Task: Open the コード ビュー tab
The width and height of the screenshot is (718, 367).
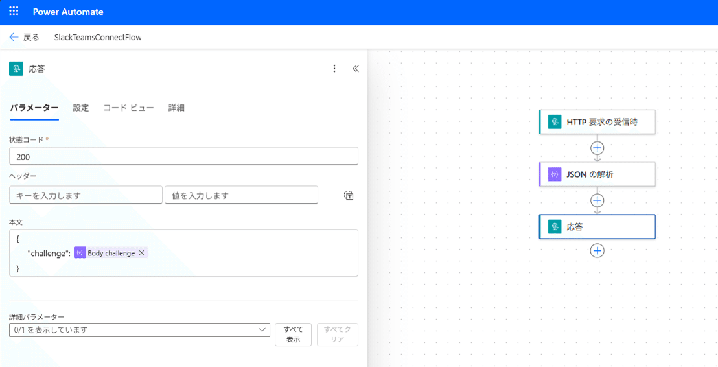Action: pyautogui.click(x=129, y=108)
